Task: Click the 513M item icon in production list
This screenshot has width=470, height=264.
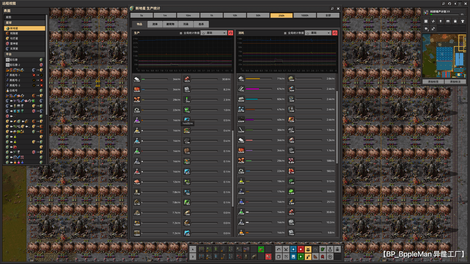Action: (137, 79)
